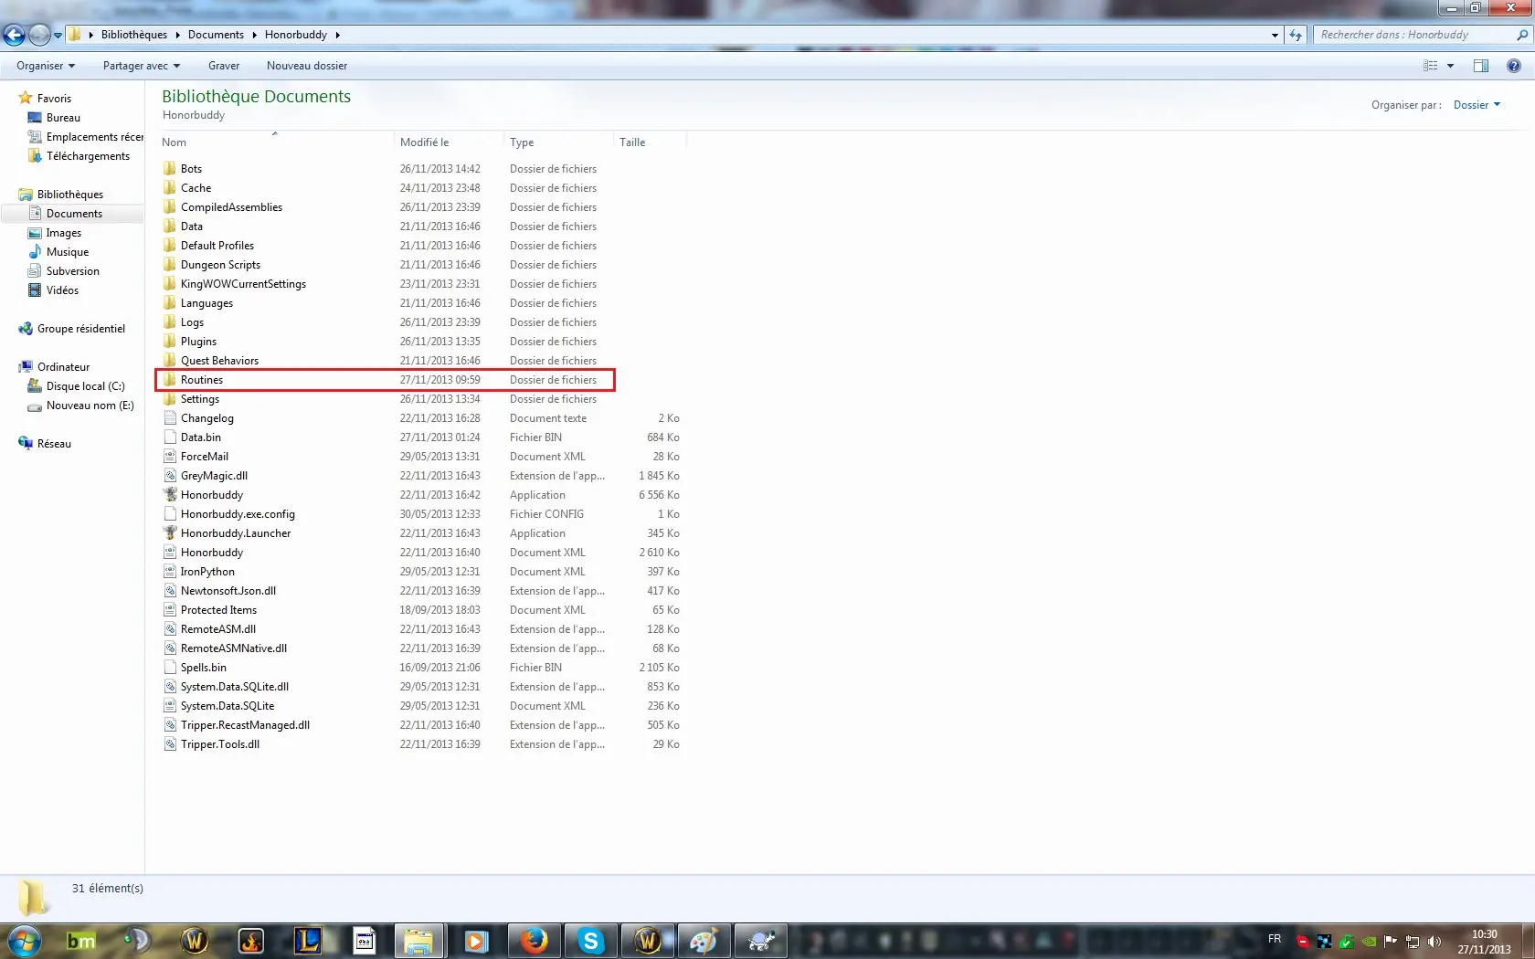The height and width of the screenshot is (959, 1535).
Task: Click the Windows Start button
Action: tap(25, 941)
